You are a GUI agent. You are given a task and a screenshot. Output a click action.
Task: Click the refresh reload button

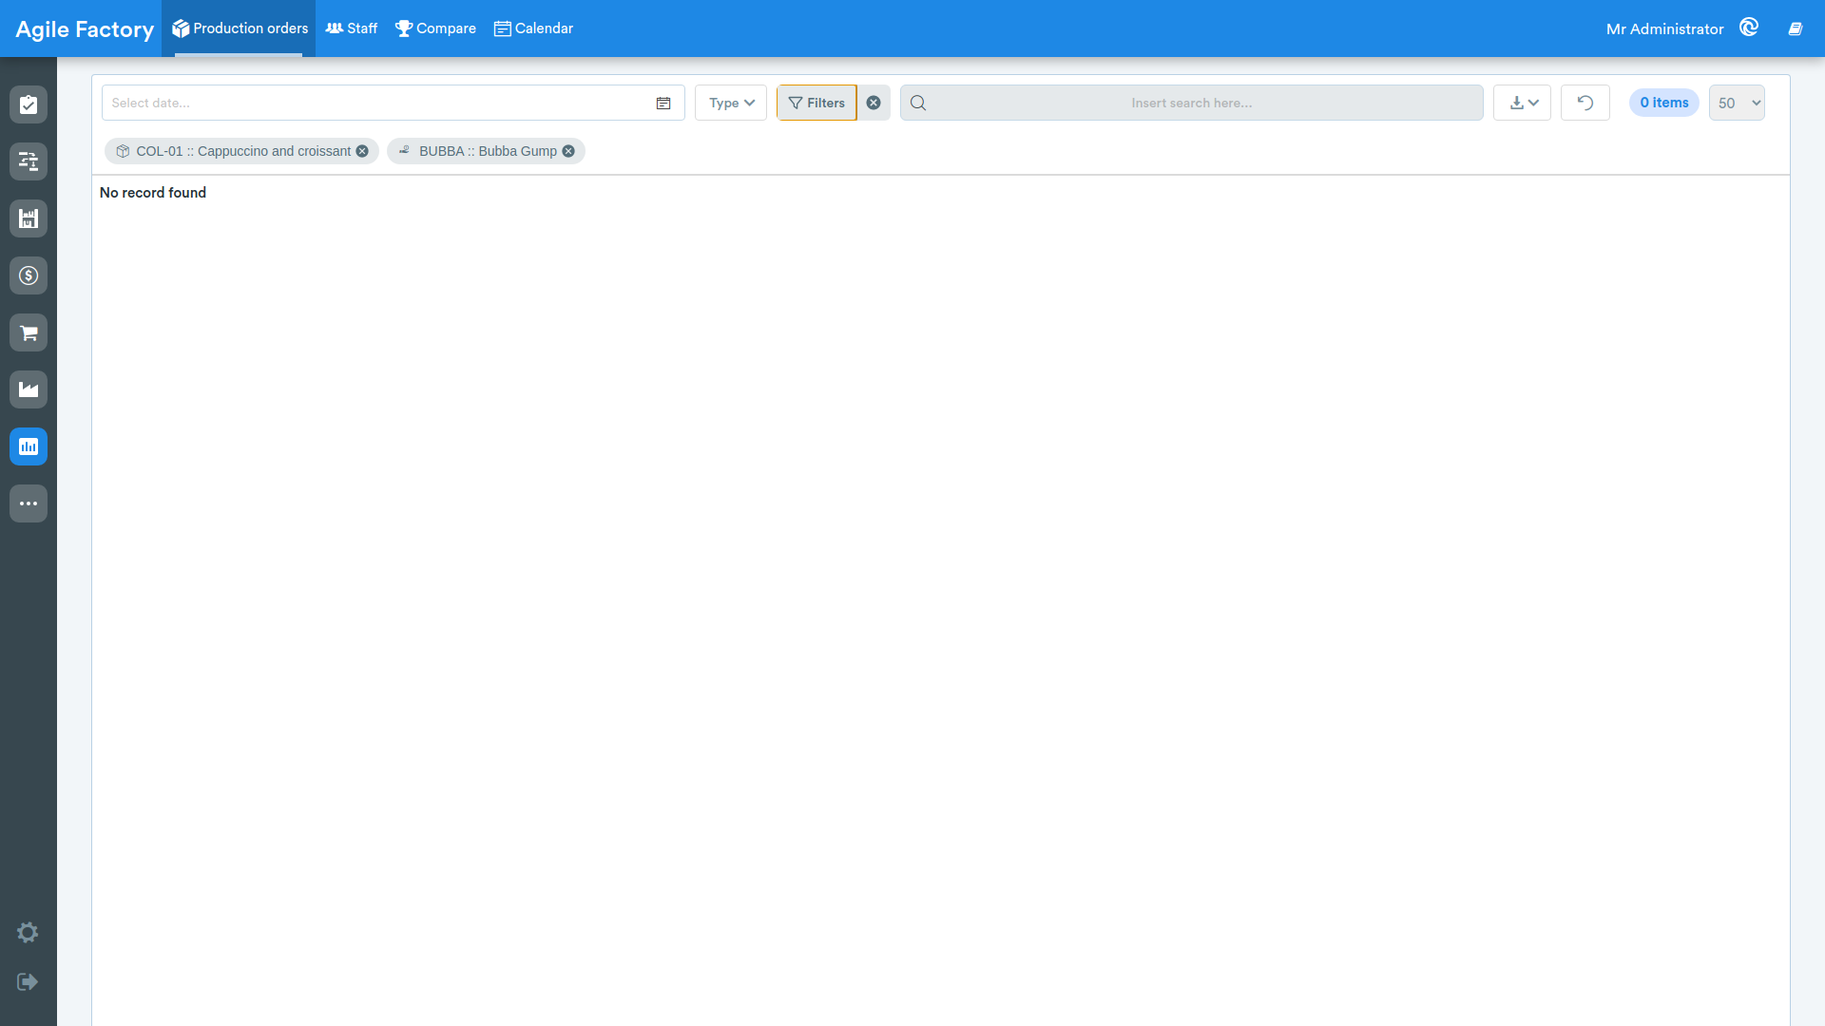(1585, 103)
